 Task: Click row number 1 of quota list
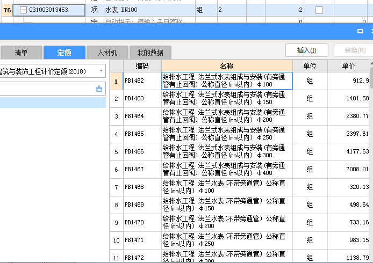coord(116,81)
